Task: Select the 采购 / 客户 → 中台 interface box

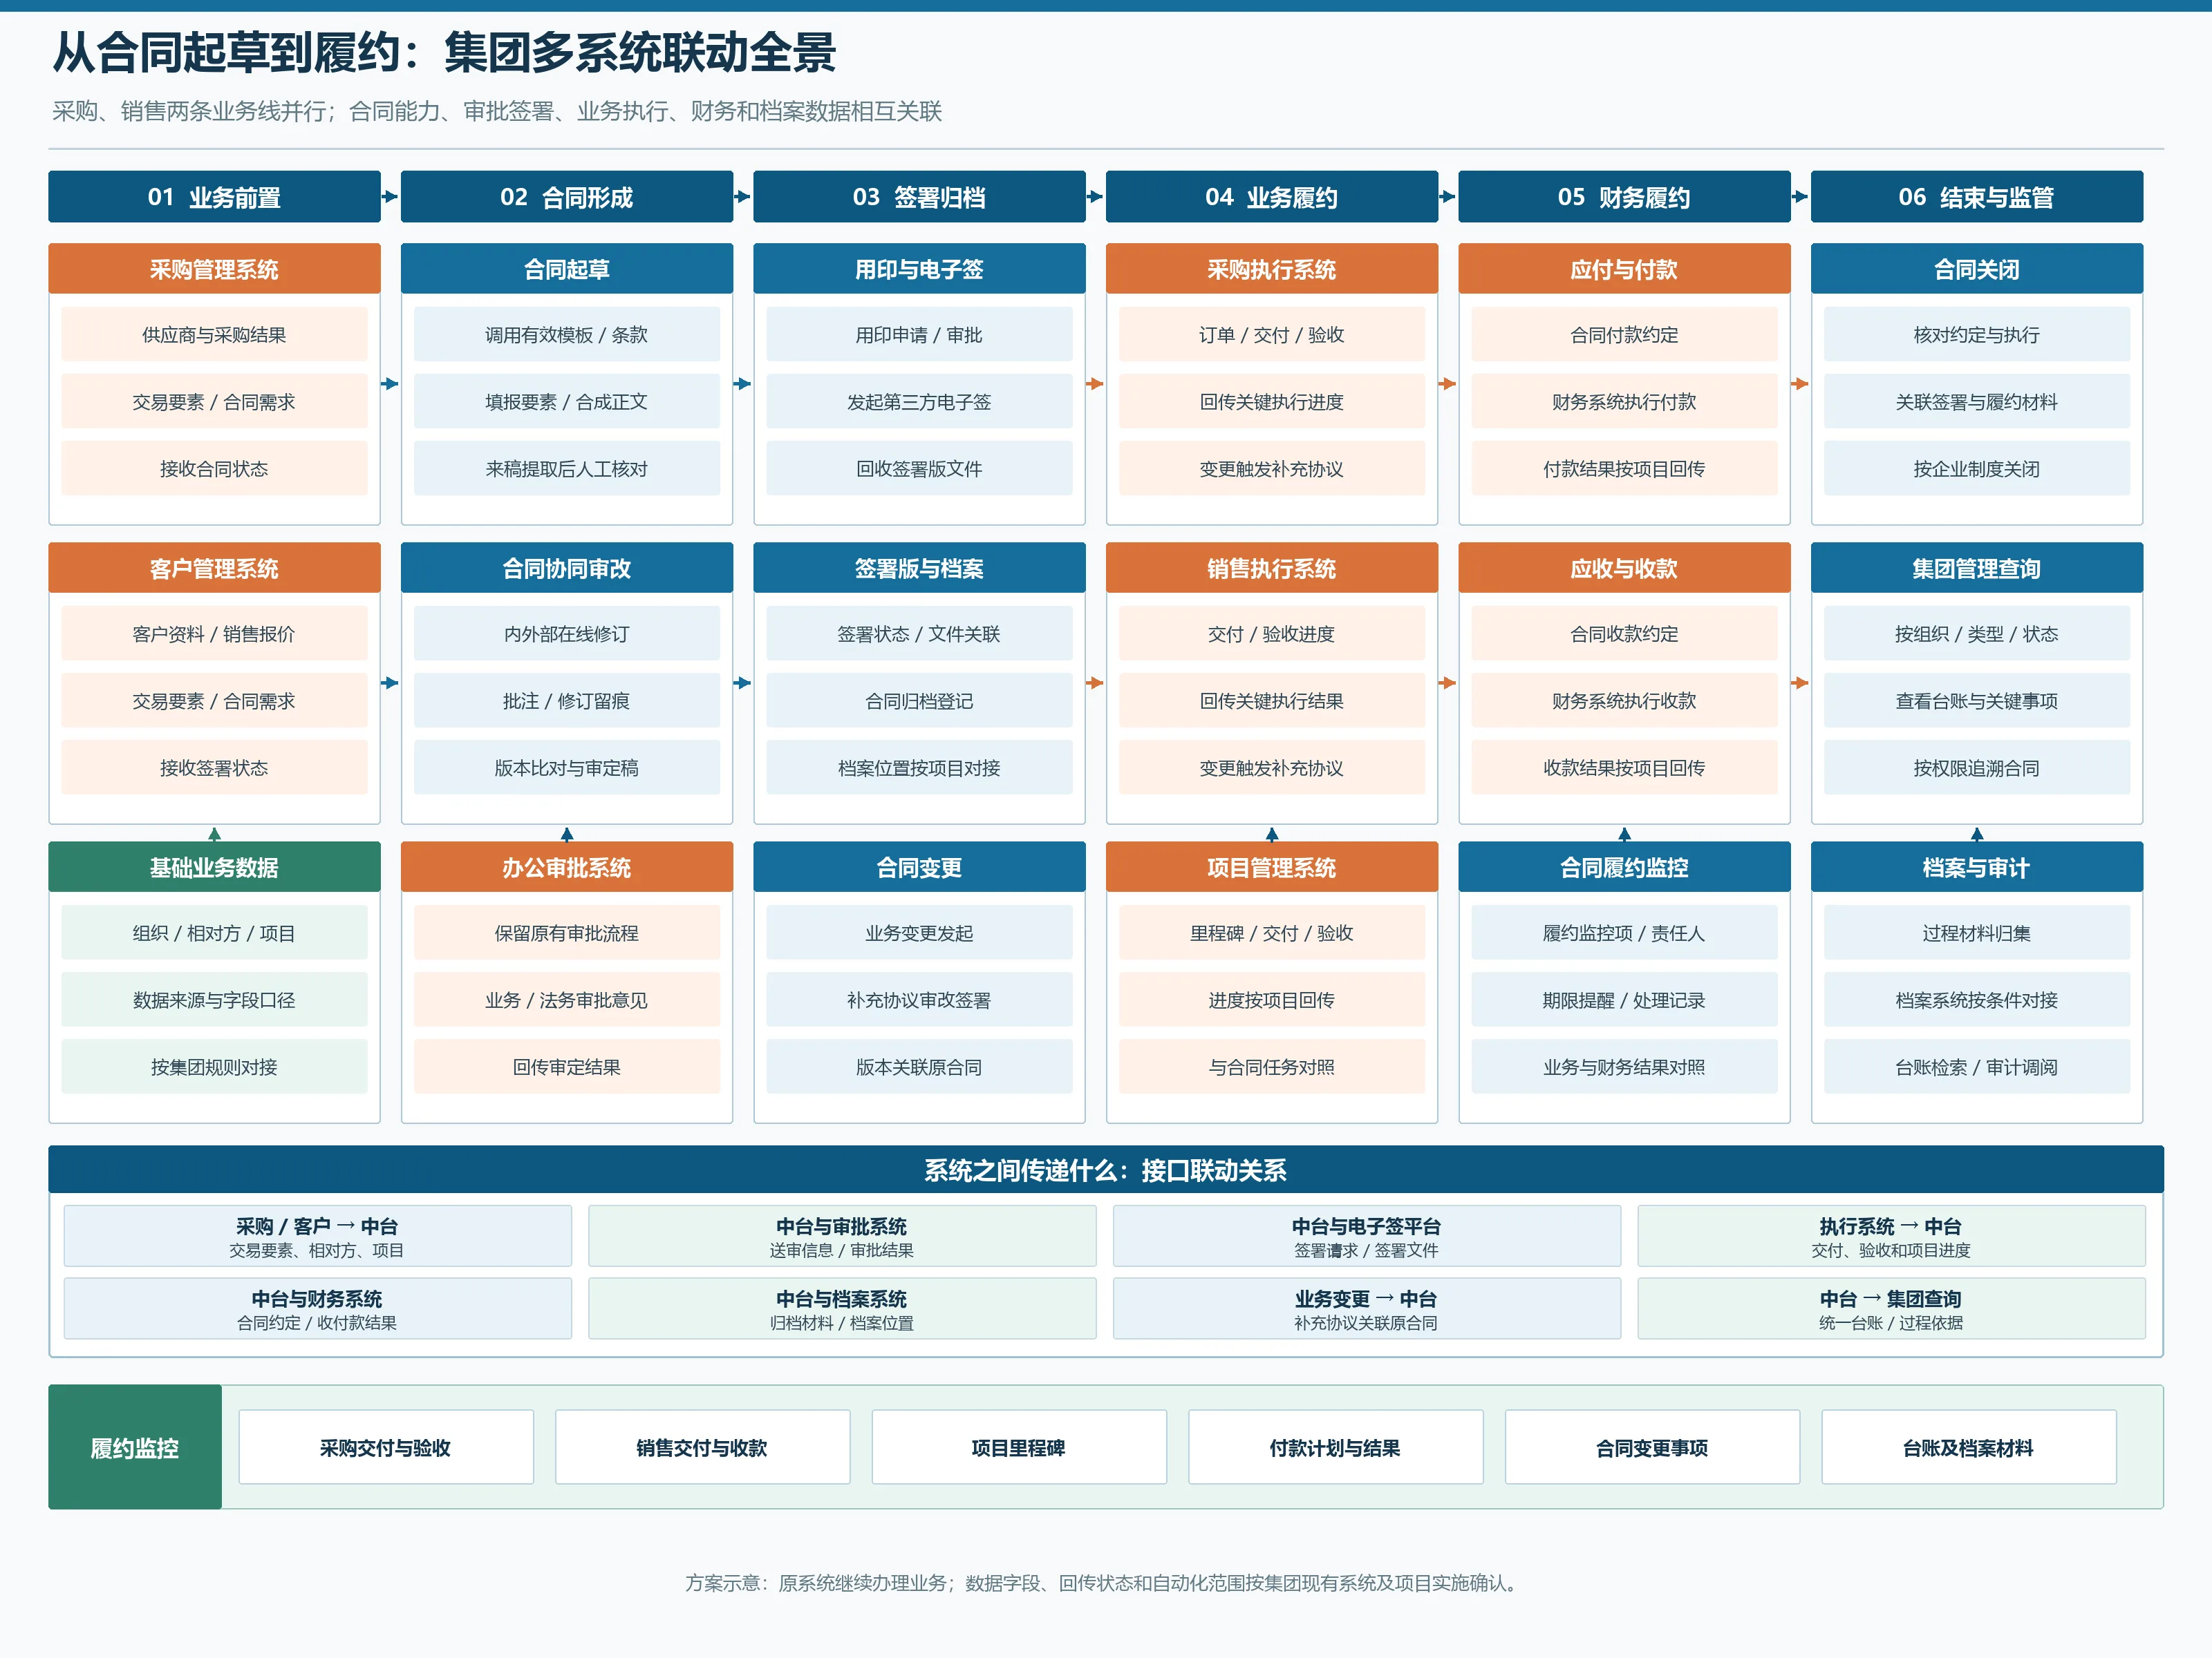Action: [x=318, y=1237]
